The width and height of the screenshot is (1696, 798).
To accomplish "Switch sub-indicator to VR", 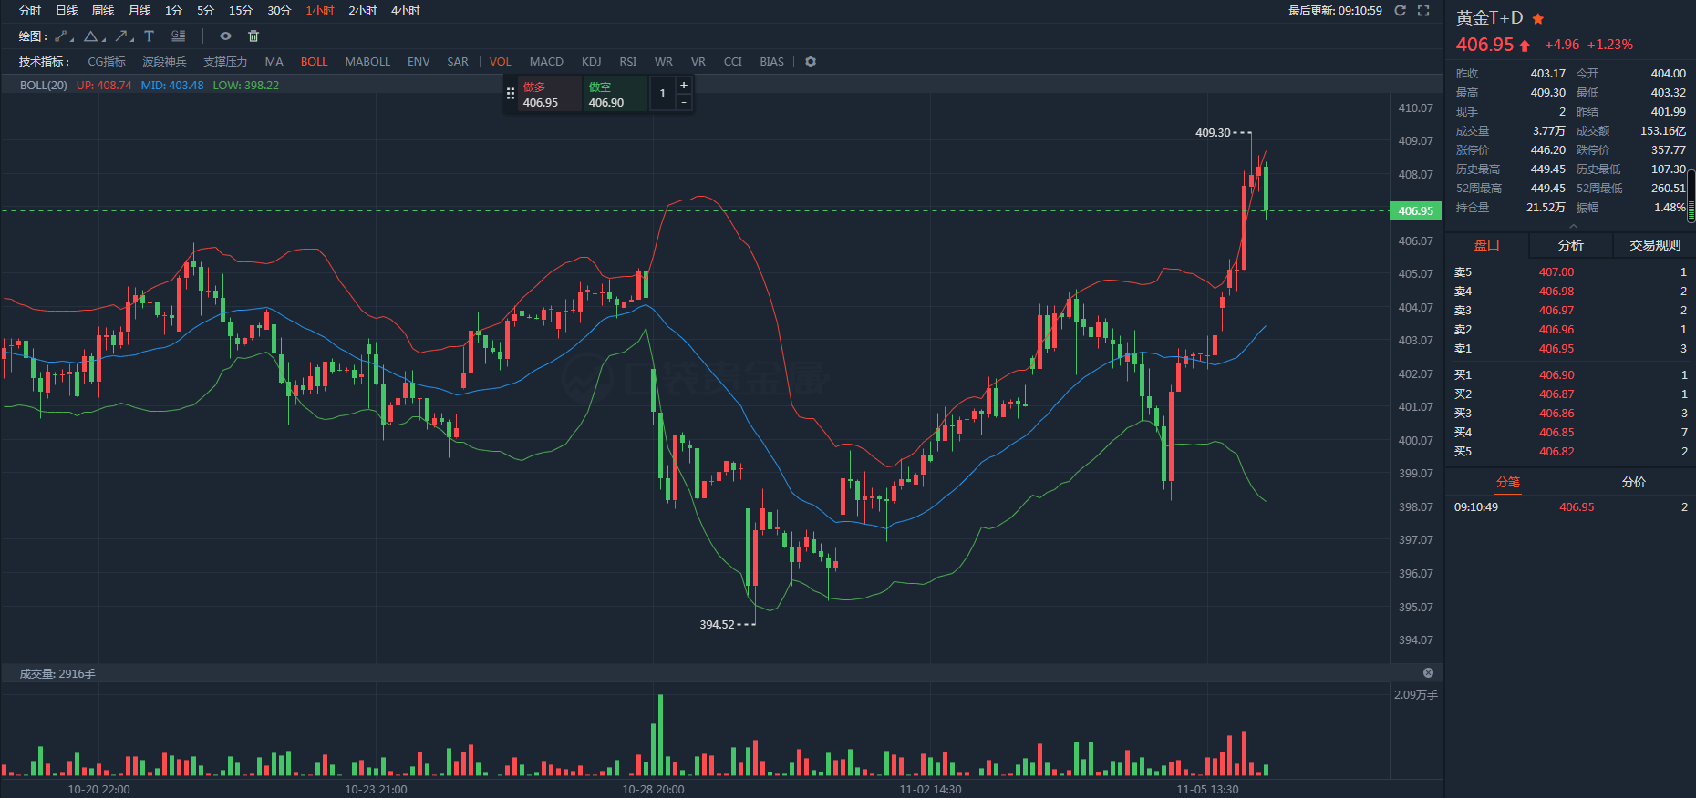I will 698,62.
